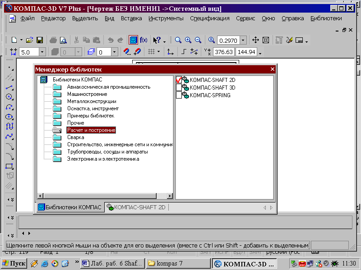Viewport: 361px width, 270px height.
Task: Switch to the КОМПАС-SHAFT 2D tab
Action: (136, 207)
